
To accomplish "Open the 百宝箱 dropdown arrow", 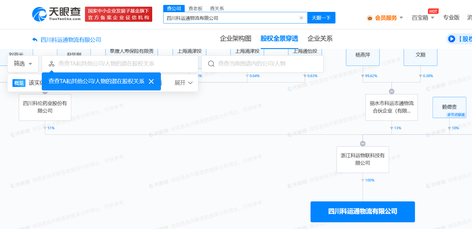I will coord(433,18).
